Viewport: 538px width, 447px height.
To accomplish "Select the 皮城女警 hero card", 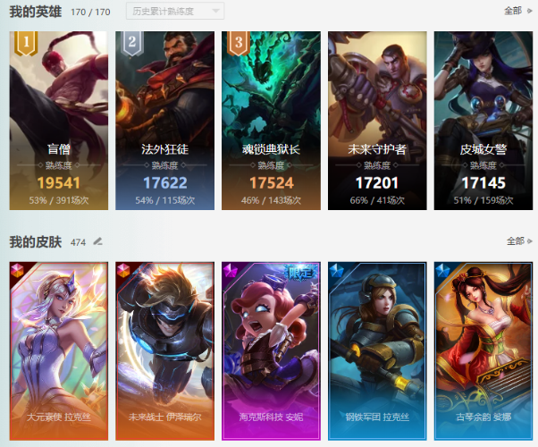I will tap(483, 121).
